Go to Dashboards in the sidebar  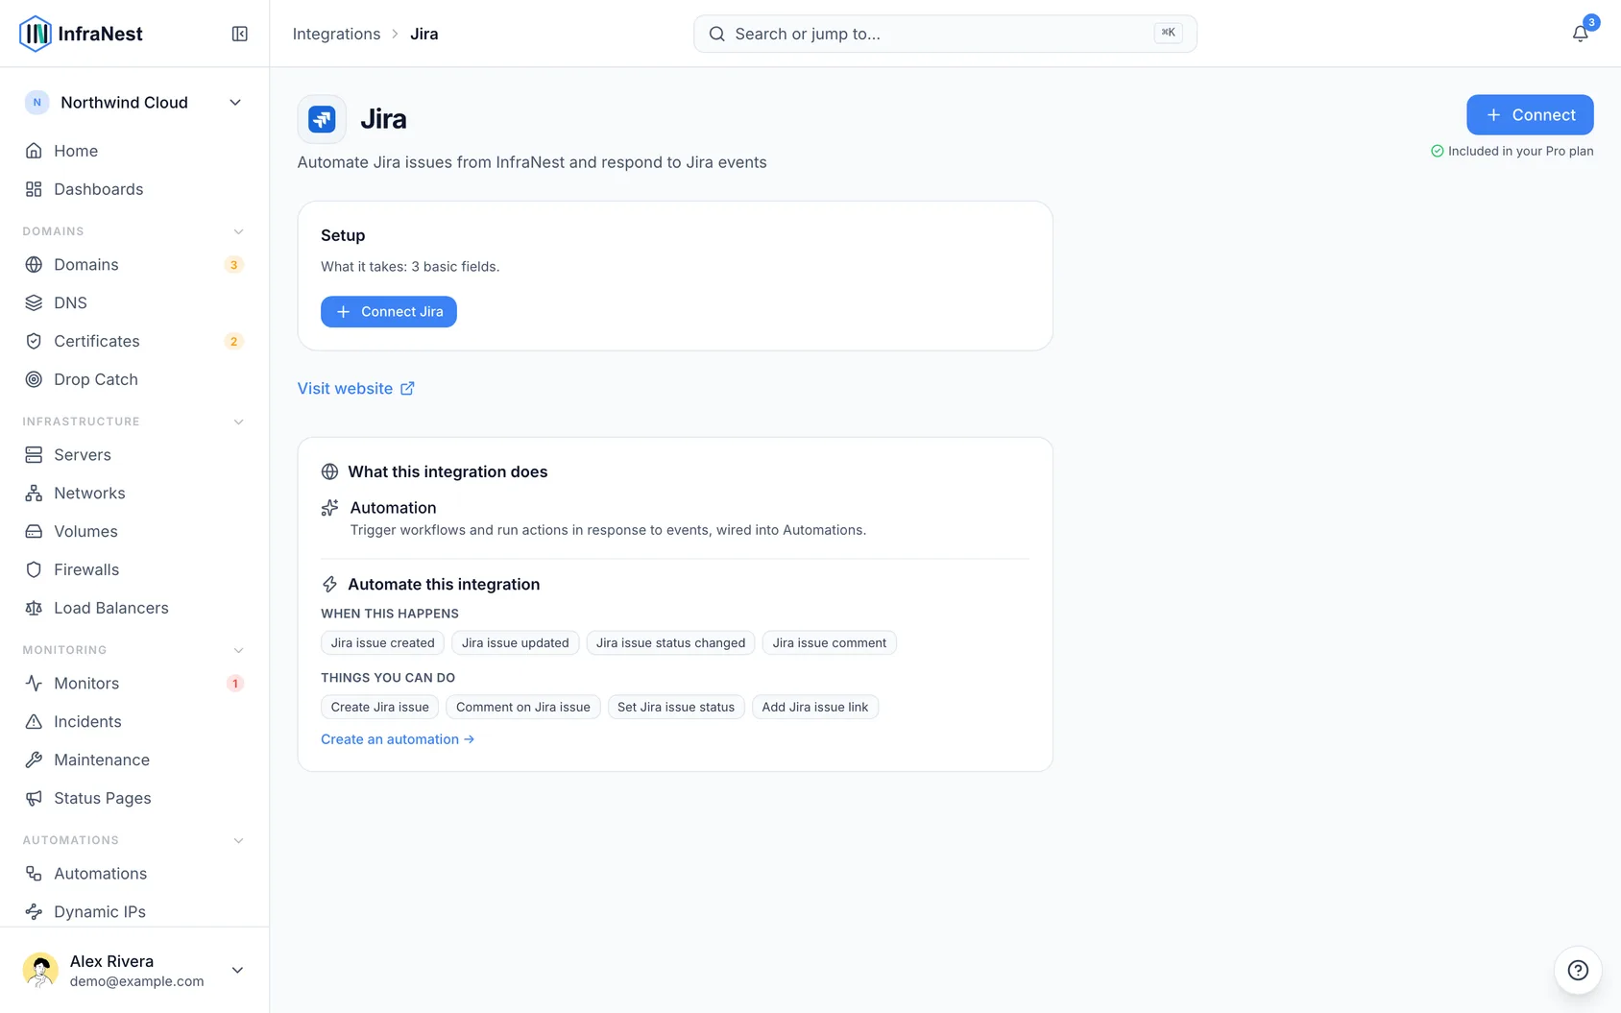(x=134, y=189)
